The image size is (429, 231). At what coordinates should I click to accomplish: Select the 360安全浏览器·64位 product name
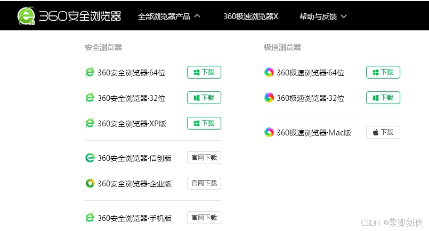coord(132,73)
